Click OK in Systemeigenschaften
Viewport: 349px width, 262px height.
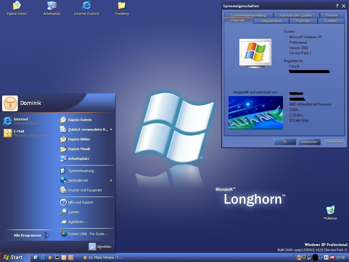[285, 142]
